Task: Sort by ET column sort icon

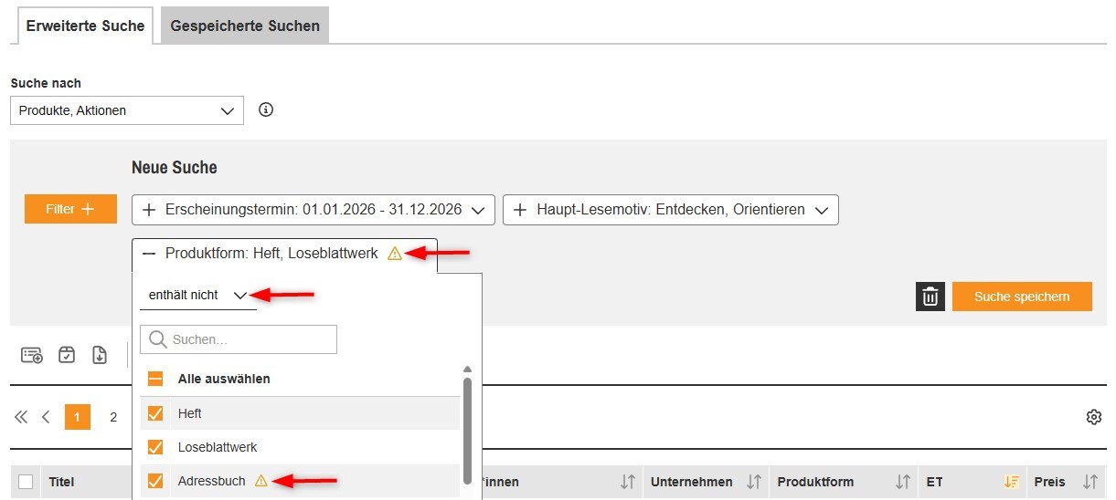Action: coord(1011,482)
